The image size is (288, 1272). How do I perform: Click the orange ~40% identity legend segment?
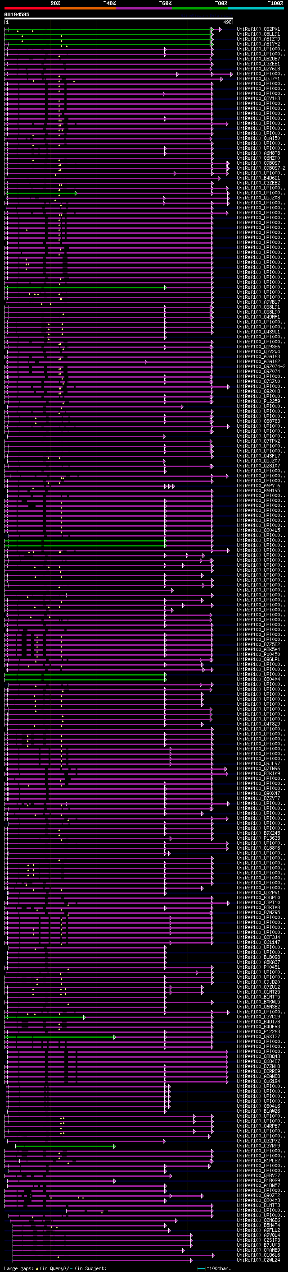point(88,8)
